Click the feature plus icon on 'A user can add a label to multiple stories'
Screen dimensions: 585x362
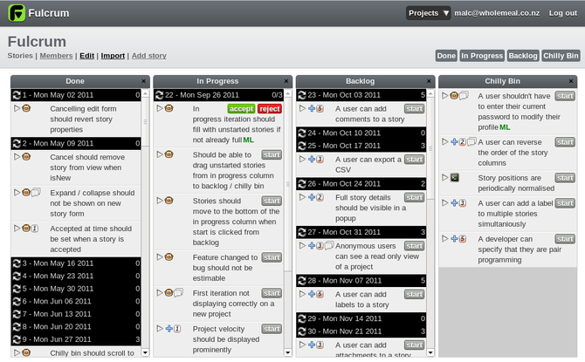[x=454, y=203]
